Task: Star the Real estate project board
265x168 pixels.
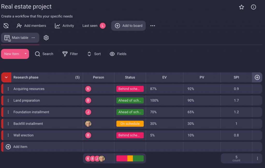Action: coord(241,7)
